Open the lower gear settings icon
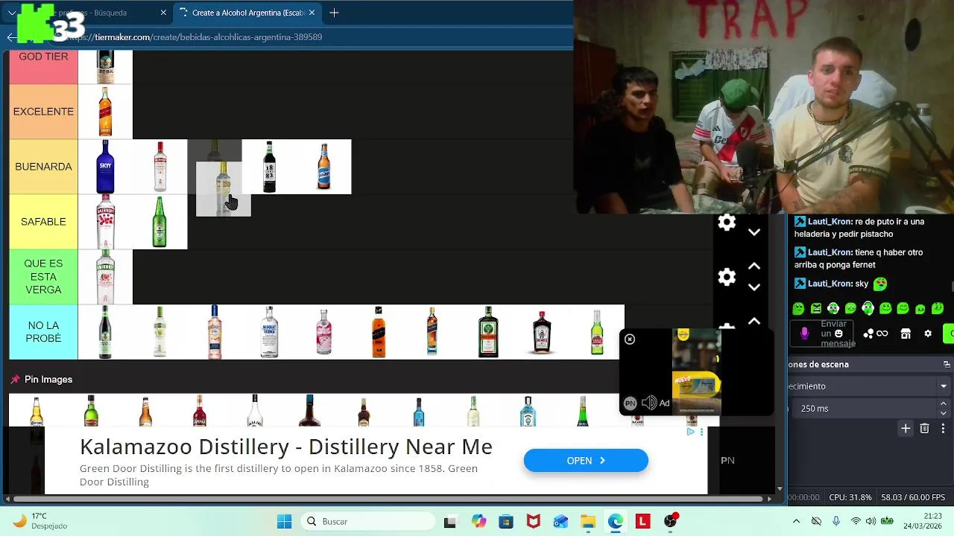The width and height of the screenshot is (954, 536). 727,277
